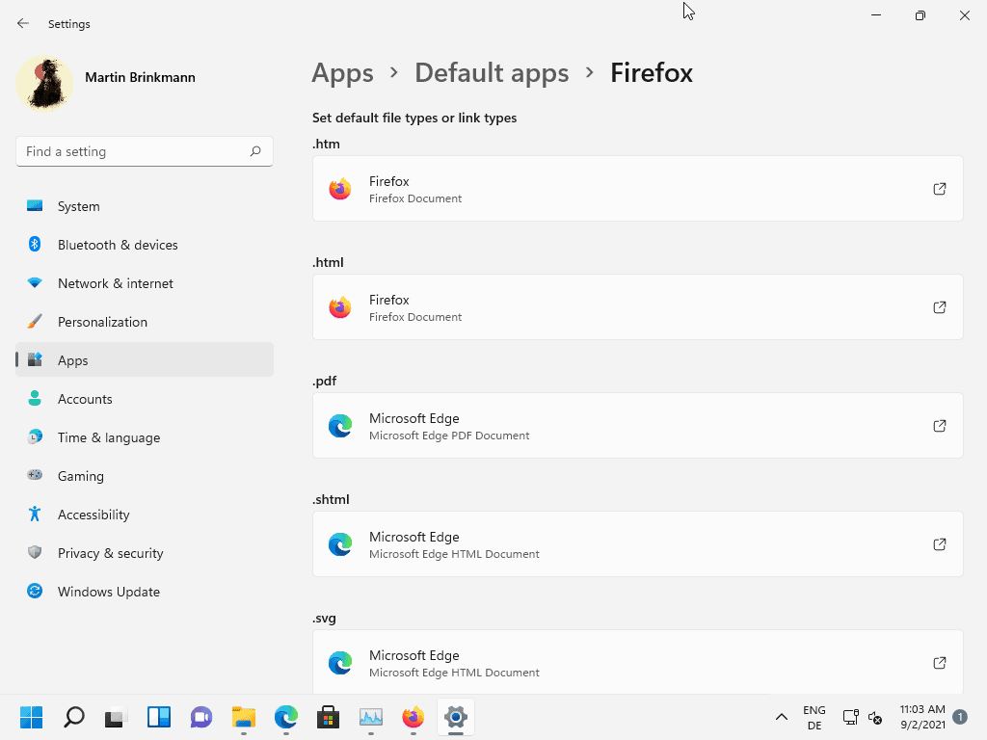Viewport: 987px width, 740px height.
Task: Open Accounts settings
Action: tap(145, 399)
